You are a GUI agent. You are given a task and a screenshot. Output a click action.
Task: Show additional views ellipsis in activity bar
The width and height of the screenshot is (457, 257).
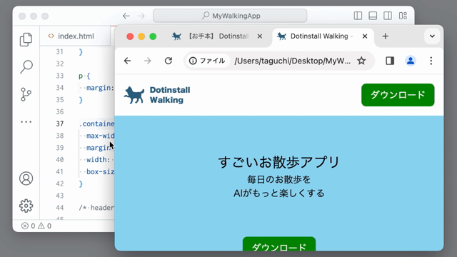(26, 122)
